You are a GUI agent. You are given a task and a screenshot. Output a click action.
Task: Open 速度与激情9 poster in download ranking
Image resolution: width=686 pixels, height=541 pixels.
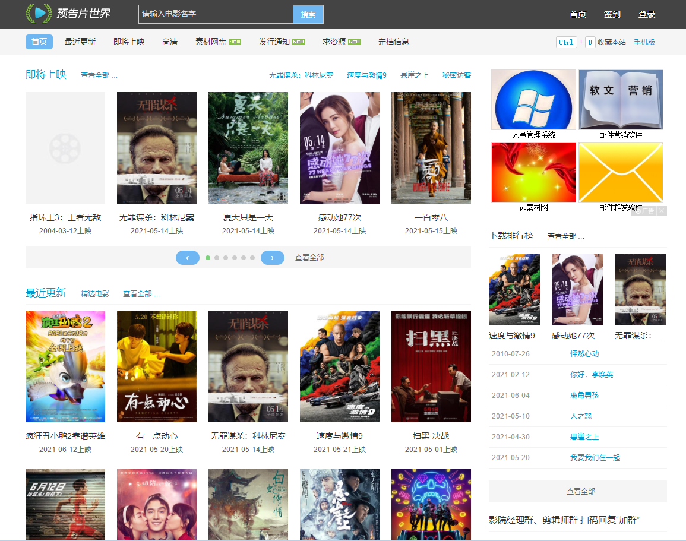point(514,289)
